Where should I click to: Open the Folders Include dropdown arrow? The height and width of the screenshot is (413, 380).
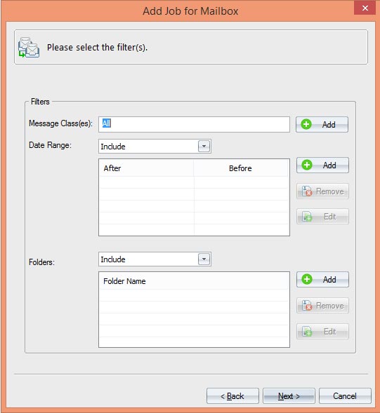pos(204,259)
